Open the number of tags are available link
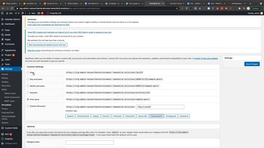Screen dimensions: 264x148 coord(206,58)
